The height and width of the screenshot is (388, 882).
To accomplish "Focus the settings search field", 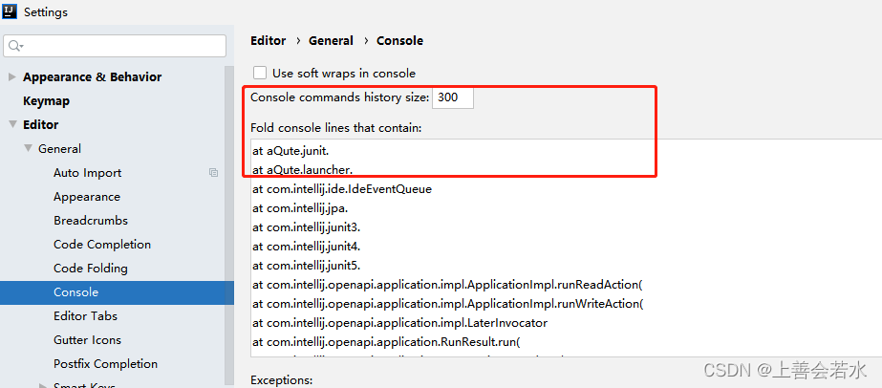I will coord(115,46).
